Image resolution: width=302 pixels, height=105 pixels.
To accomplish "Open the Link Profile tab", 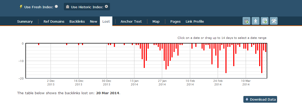I will tap(195, 22).
